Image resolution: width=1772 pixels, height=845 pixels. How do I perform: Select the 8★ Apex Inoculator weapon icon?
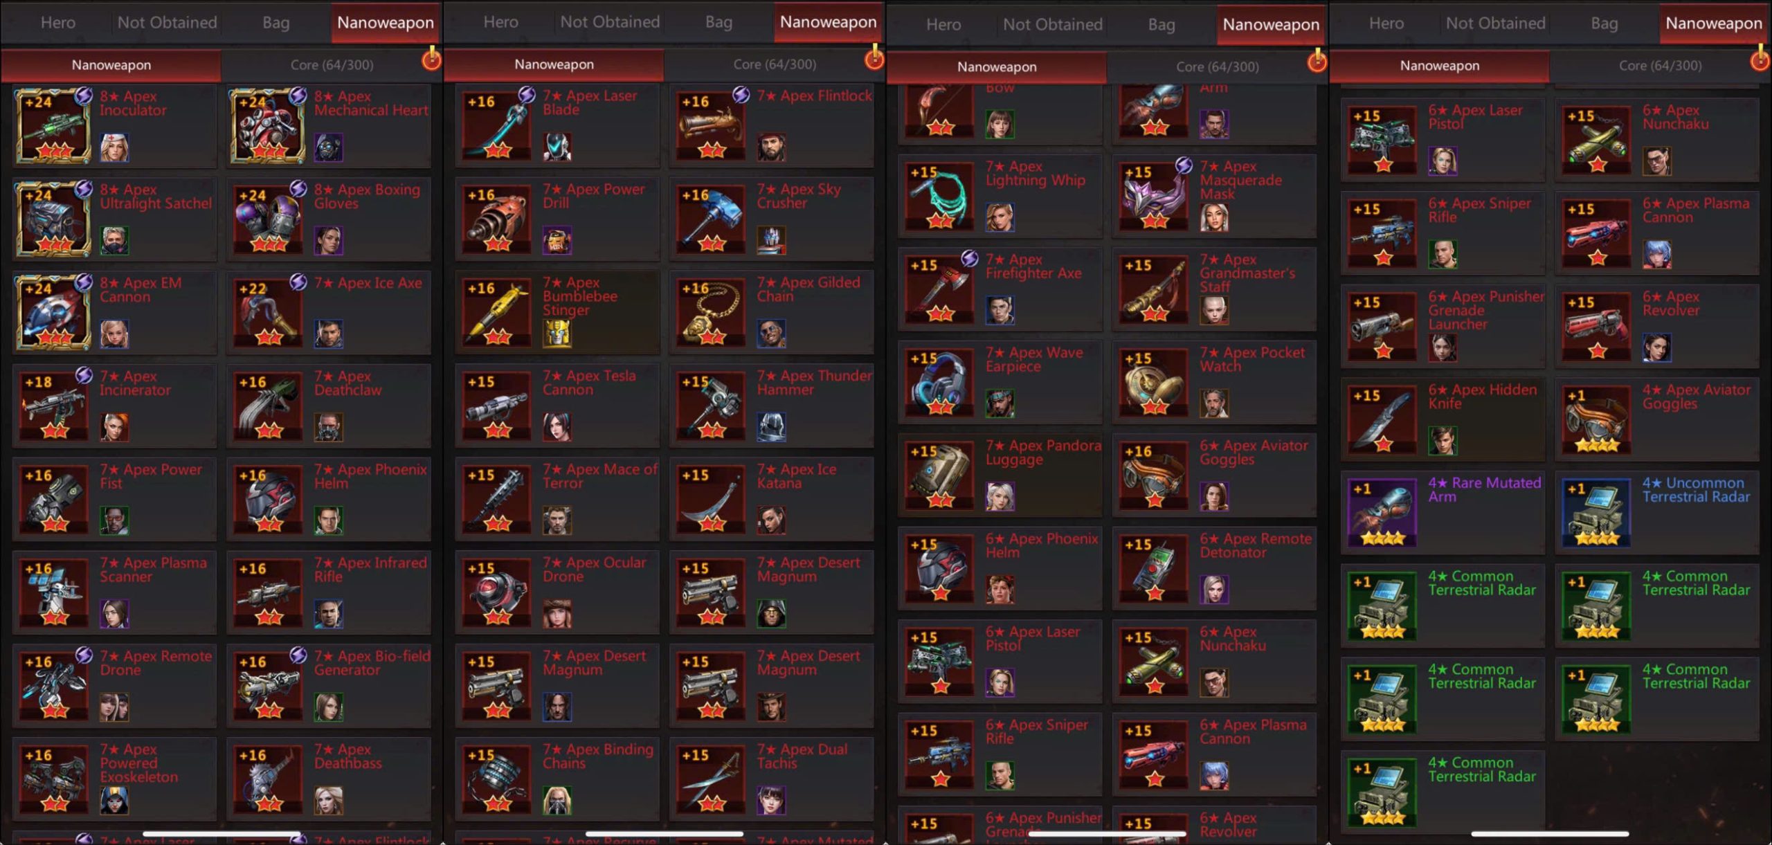coord(53,125)
